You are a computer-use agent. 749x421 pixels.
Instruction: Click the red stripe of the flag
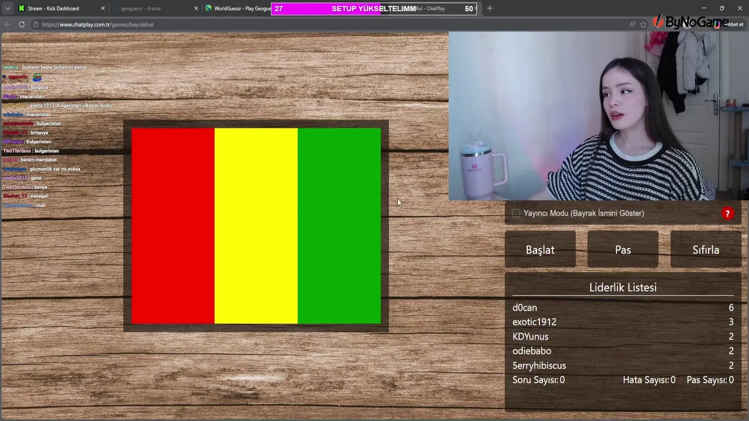coord(173,226)
